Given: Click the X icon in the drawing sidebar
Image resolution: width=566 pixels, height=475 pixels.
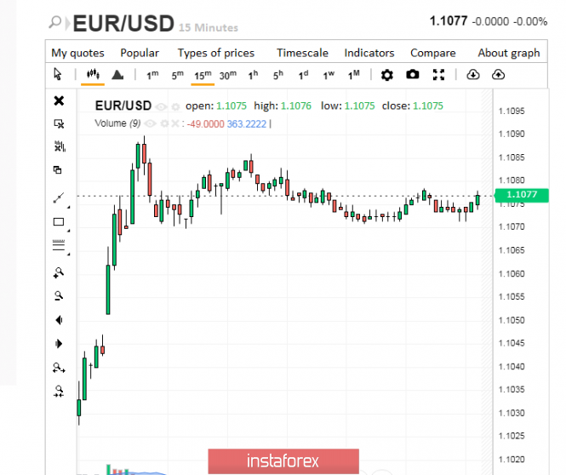Looking at the screenshot, I should pos(59,100).
